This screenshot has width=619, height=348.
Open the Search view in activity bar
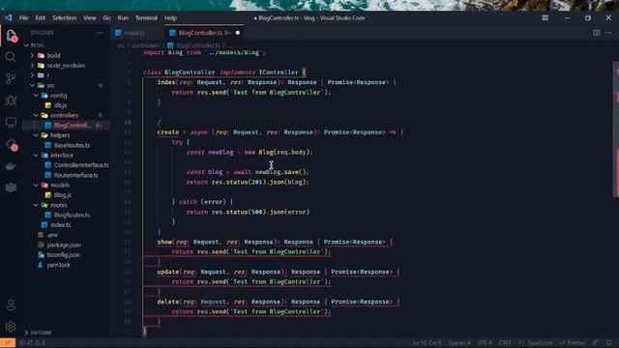pyautogui.click(x=11, y=57)
